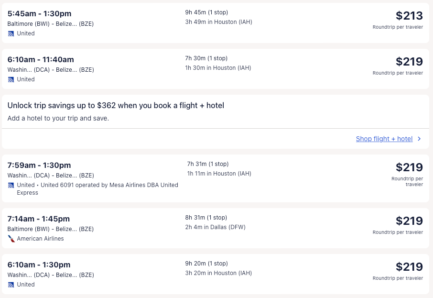
Task: Click the 8h 31m (1 stop) duration
Action: pos(206,218)
